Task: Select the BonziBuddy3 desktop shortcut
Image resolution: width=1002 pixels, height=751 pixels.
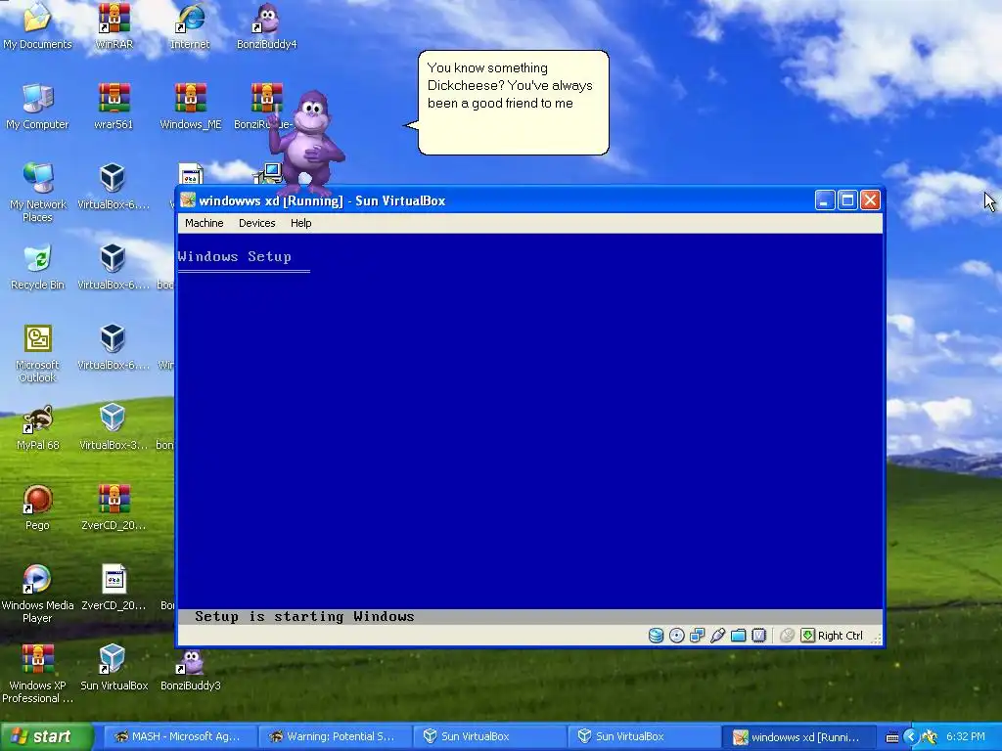Action: [x=191, y=668]
